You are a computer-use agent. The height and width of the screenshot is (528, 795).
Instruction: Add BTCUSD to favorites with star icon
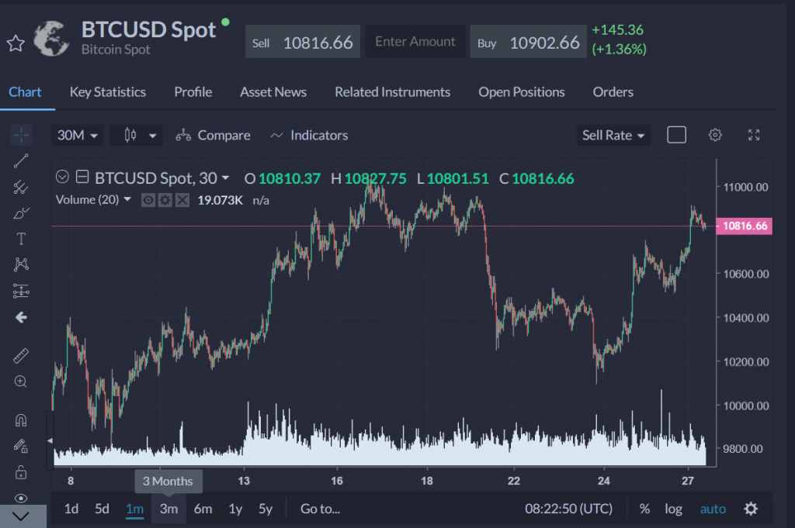coord(16,43)
